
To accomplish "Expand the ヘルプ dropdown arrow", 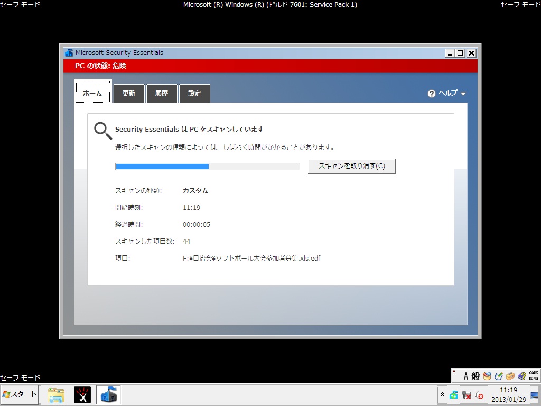I will click(463, 94).
